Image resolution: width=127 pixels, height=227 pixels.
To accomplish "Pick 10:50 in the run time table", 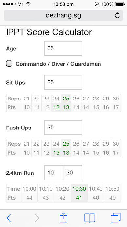I will tap(113, 189).
